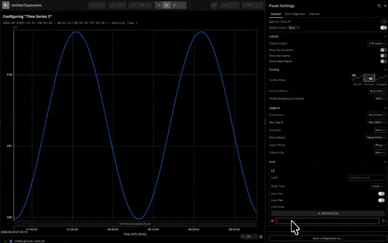Click the limit line value input field

tap(327, 221)
